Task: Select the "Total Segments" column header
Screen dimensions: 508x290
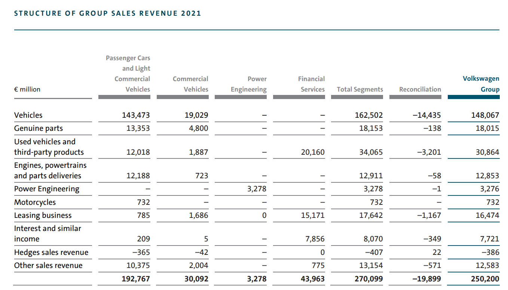Action: tap(360, 89)
